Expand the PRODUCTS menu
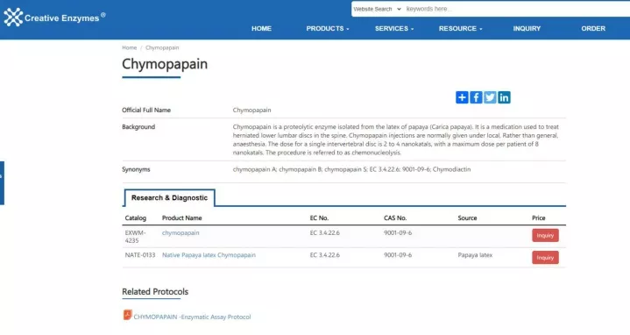Image resolution: width=630 pixels, height=335 pixels. coord(328,29)
